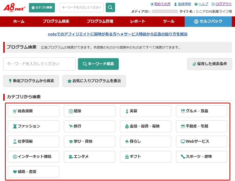Go to the プログラム管理 tab

(x=100, y=22)
